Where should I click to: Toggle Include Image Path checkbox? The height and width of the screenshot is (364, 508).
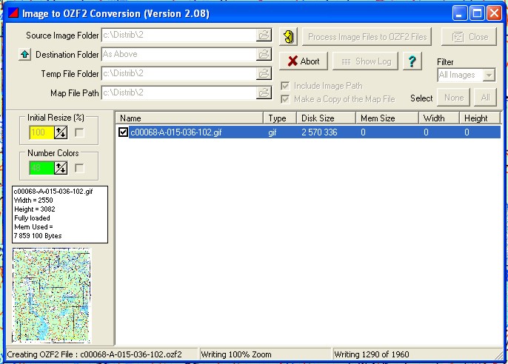click(285, 86)
